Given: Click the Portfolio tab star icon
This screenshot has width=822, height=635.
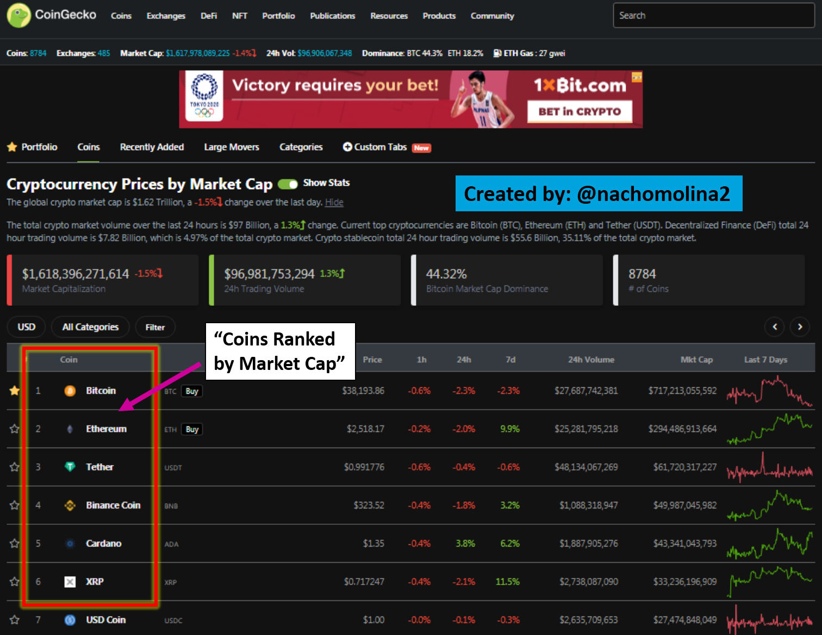Looking at the screenshot, I should (x=12, y=147).
